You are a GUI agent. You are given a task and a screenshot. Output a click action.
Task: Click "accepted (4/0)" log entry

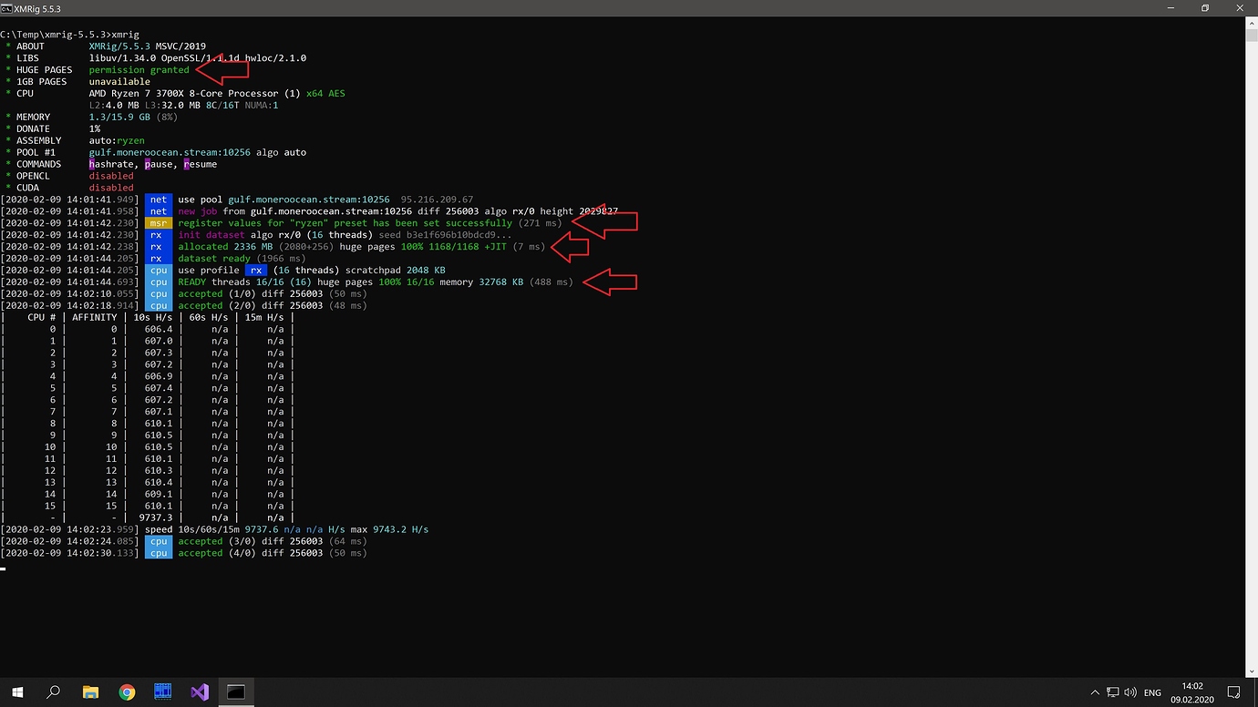(217, 553)
